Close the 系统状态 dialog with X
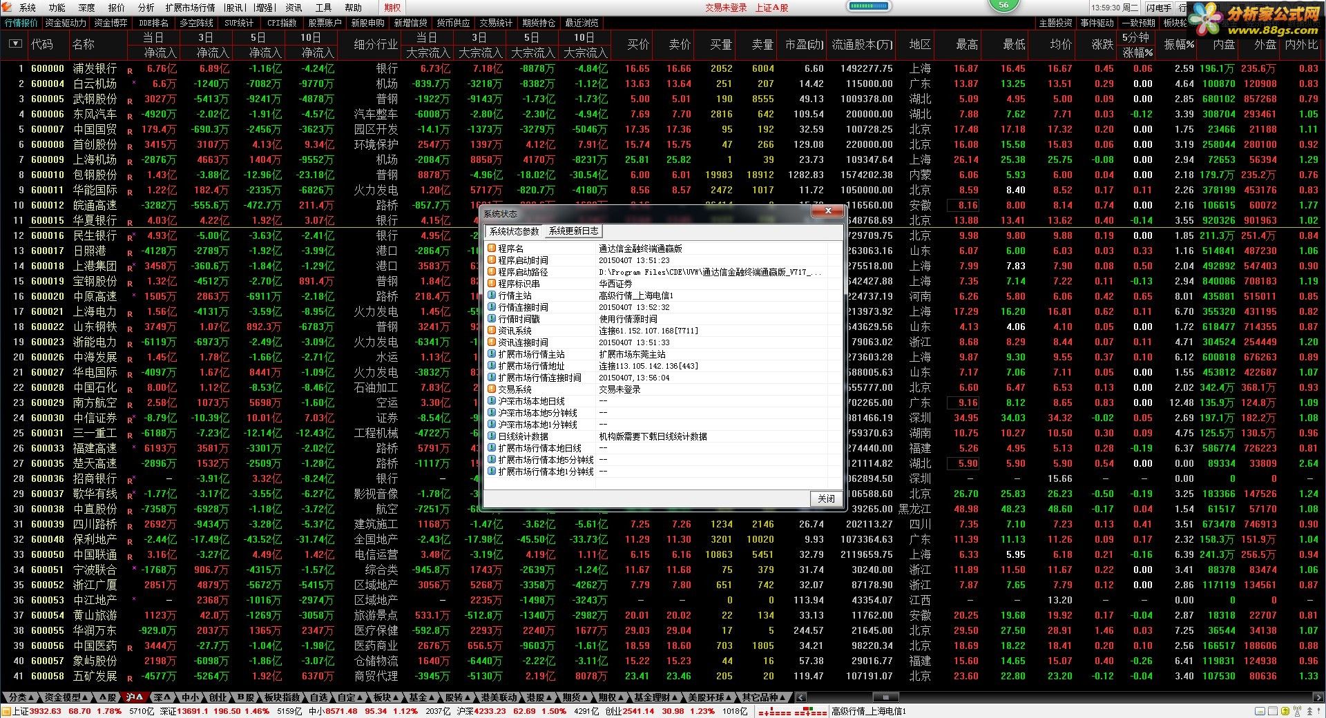The image size is (1326, 718). pyautogui.click(x=827, y=211)
